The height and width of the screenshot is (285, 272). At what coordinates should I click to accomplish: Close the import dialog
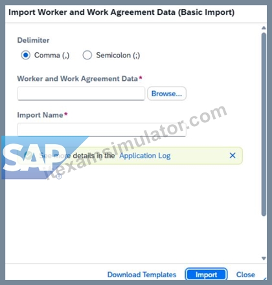coord(245,275)
